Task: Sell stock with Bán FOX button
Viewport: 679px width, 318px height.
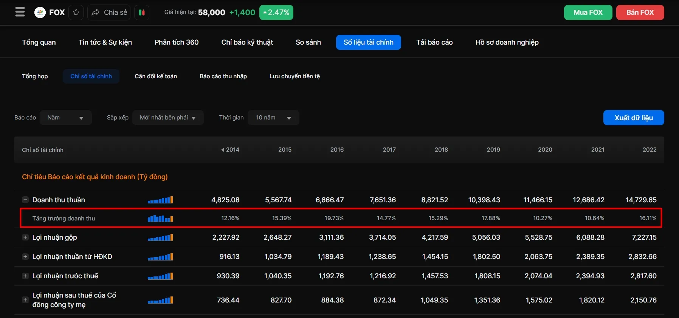Action: (640, 12)
